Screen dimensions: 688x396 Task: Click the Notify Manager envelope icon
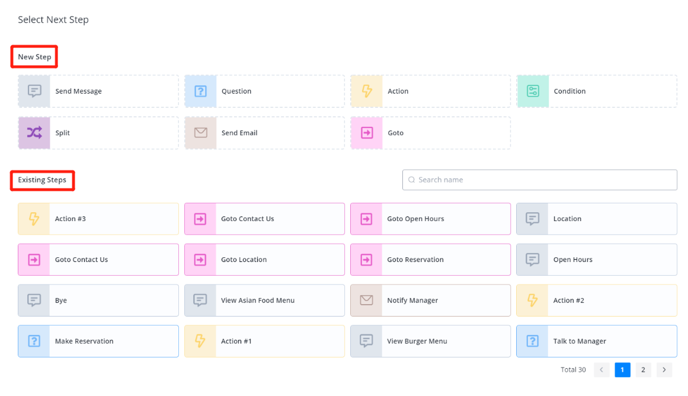coord(367,301)
